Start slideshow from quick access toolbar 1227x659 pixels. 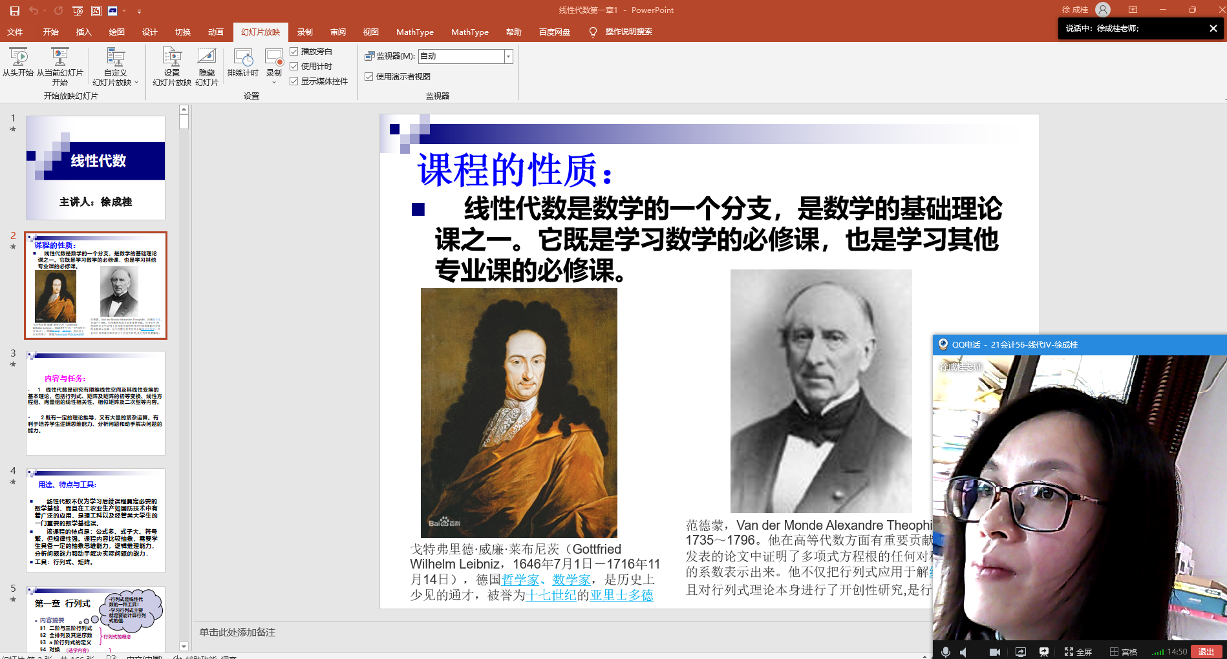click(x=78, y=10)
